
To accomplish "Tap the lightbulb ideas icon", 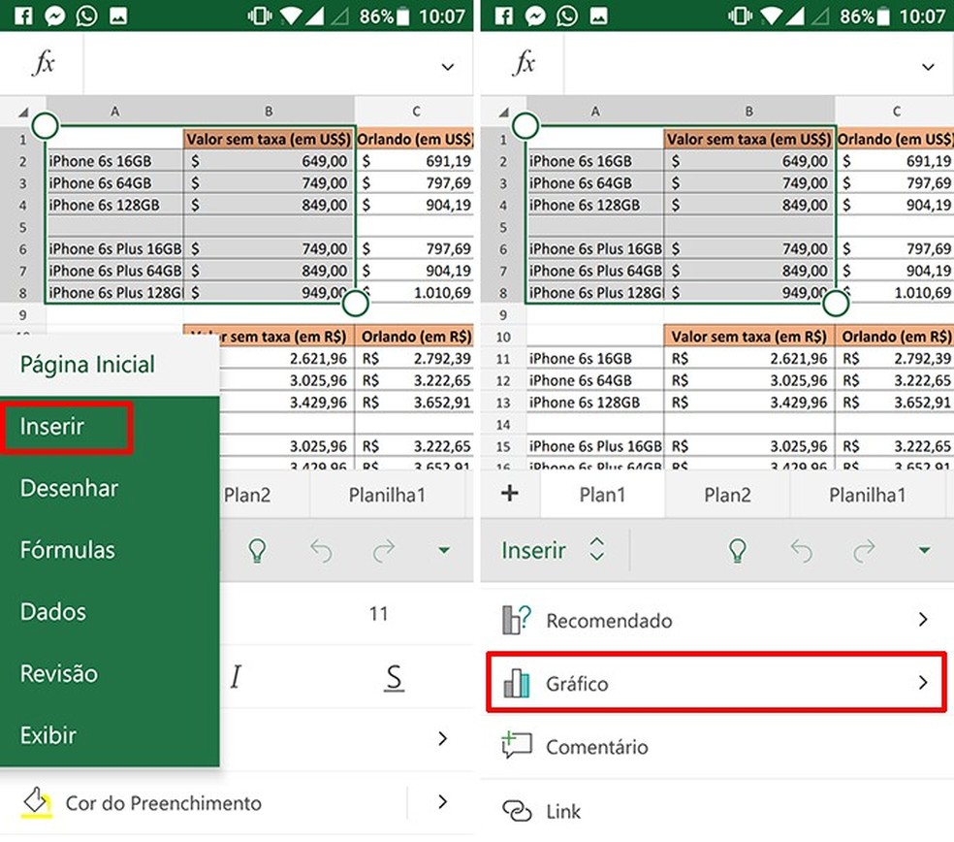I will pyautogui.click(x=737, y=550).
